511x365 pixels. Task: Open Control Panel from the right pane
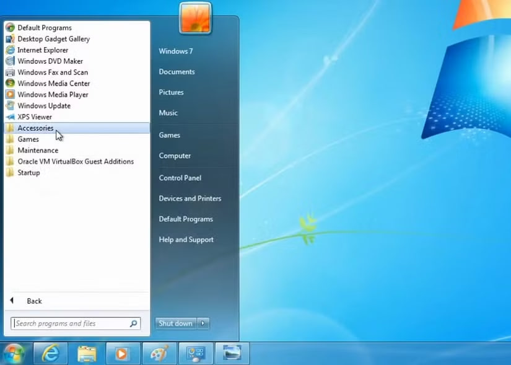pyautogui.click(x=180, y=178)
